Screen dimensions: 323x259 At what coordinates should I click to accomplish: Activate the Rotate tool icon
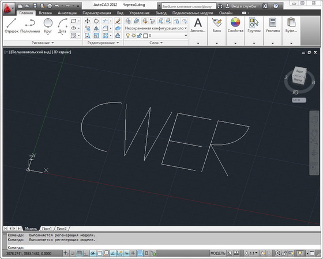click(x=96, y=21)
